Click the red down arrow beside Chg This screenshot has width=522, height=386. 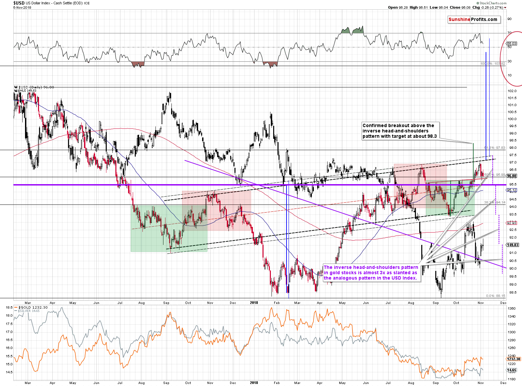(505, 8)
